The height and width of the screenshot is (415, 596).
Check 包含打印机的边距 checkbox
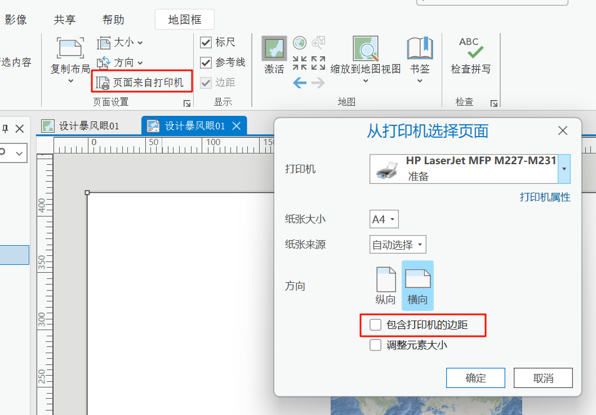376,324
